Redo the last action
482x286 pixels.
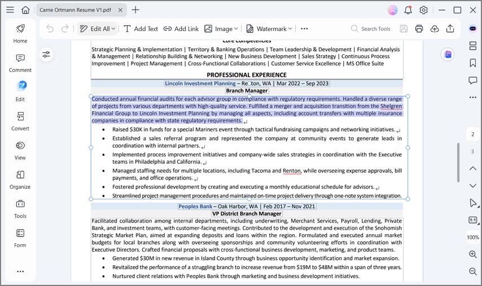pos(64,29)
